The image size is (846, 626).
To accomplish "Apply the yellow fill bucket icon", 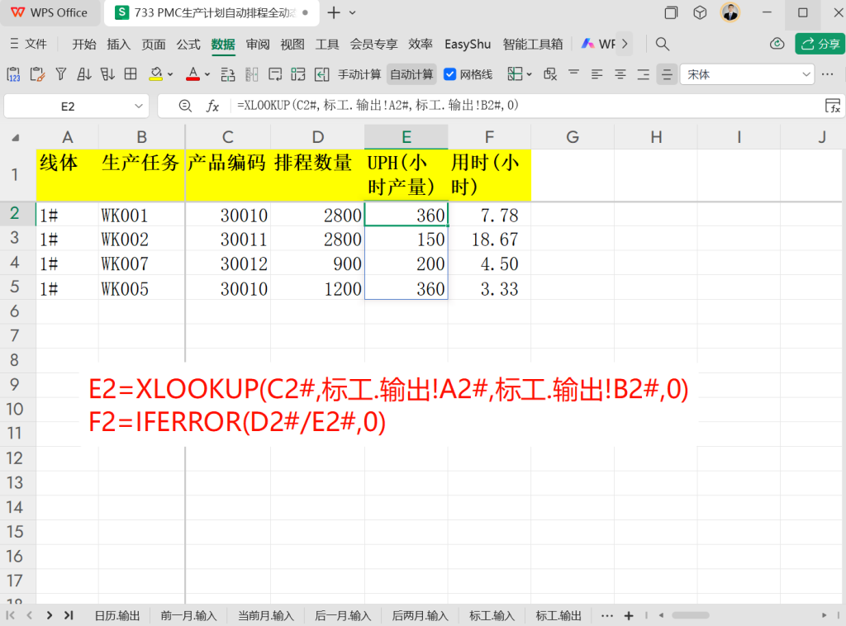I will tap(156, 74).
